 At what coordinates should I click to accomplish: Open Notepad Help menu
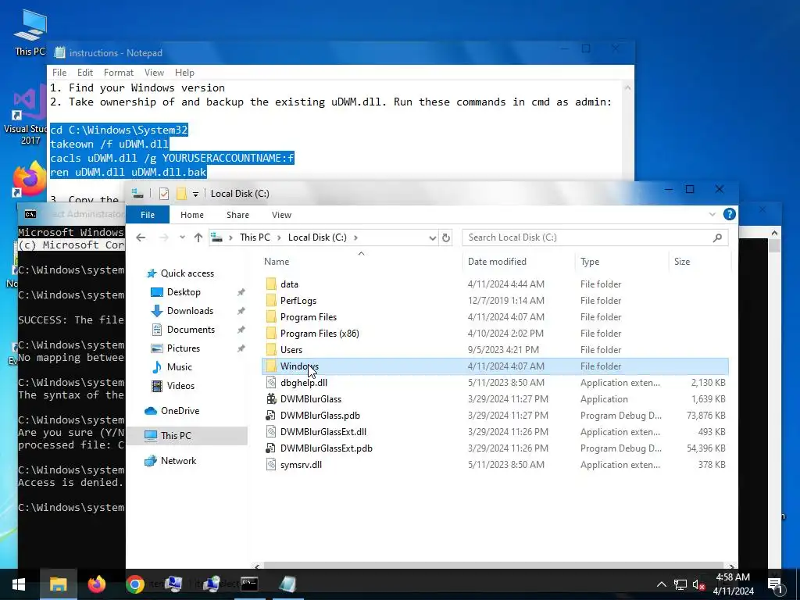tap(184, 73)
